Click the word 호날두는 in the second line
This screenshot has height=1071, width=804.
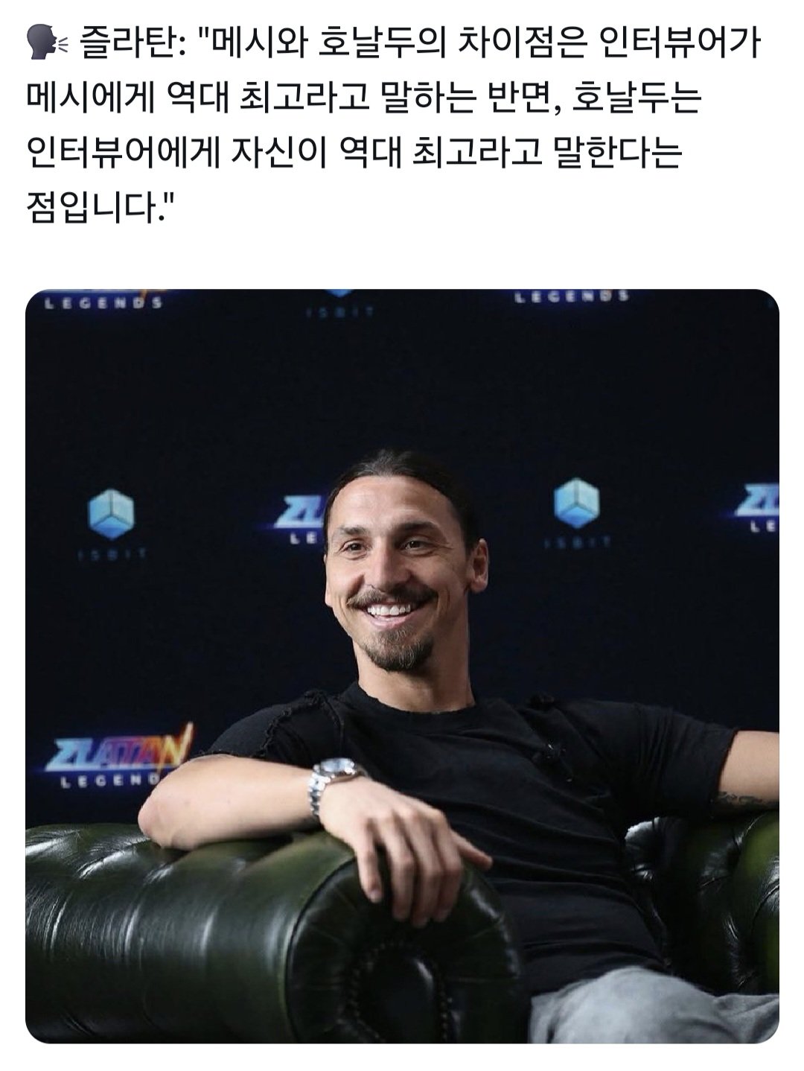click(637, 98)
